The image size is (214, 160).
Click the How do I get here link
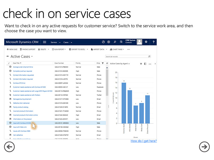pos(144,141)
